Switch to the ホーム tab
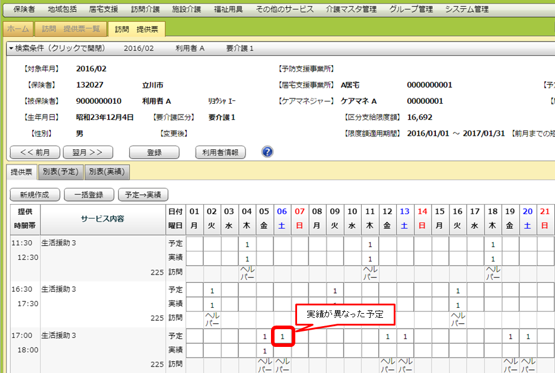 tap(18, 29)
